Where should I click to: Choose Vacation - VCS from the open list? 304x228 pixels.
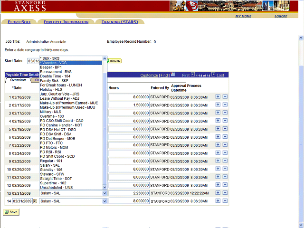tap(70, 63)
